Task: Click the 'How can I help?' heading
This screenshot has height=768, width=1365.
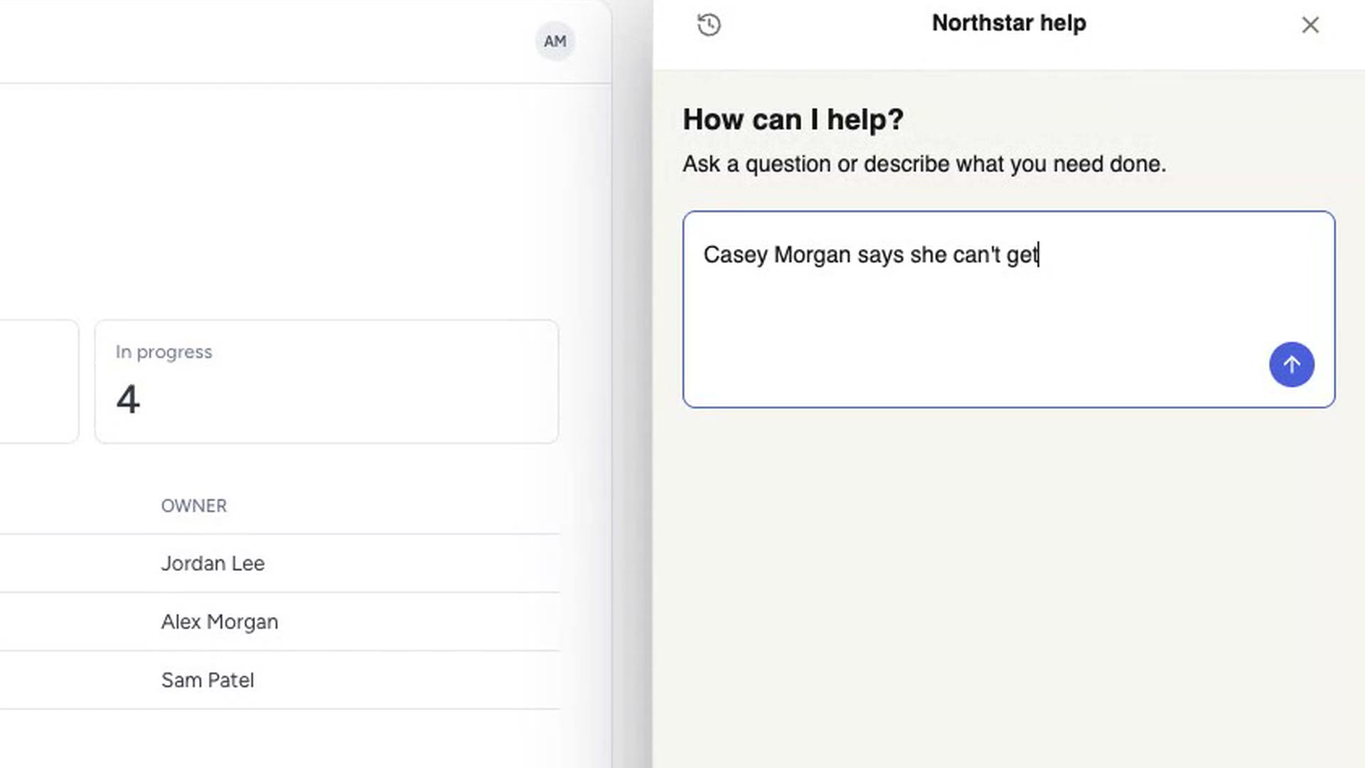Action: [793, 119]
